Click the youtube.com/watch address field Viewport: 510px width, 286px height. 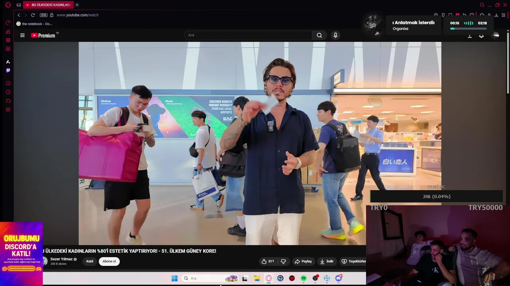click(77, 15)
